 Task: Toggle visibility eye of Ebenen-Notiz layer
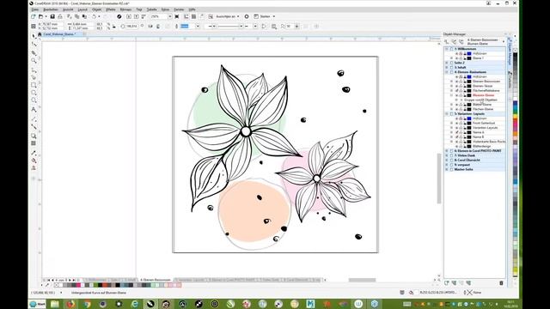456,86
